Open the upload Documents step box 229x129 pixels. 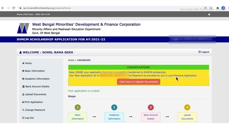coord(187,117)
